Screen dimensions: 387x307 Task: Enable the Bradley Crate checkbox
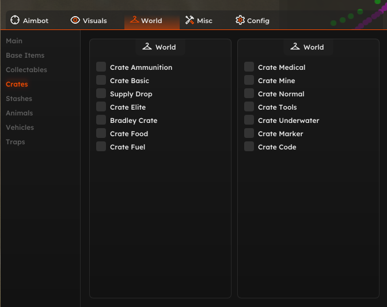point(101,120)
